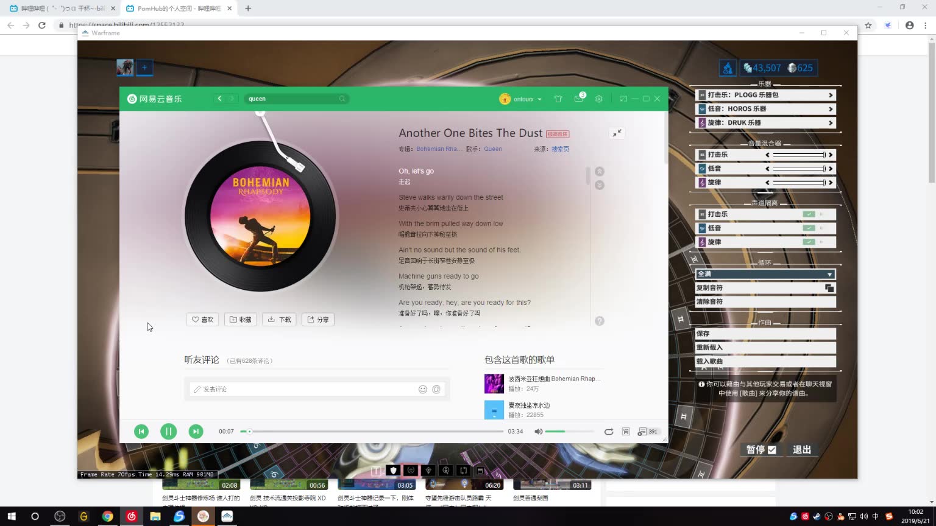Viewport: 936px width, 526px height.
Task: Mention a friend with the @ icon
Action: point(436,390)
